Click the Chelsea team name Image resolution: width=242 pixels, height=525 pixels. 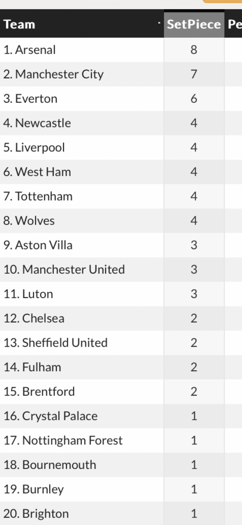click(x=43, y=318)
